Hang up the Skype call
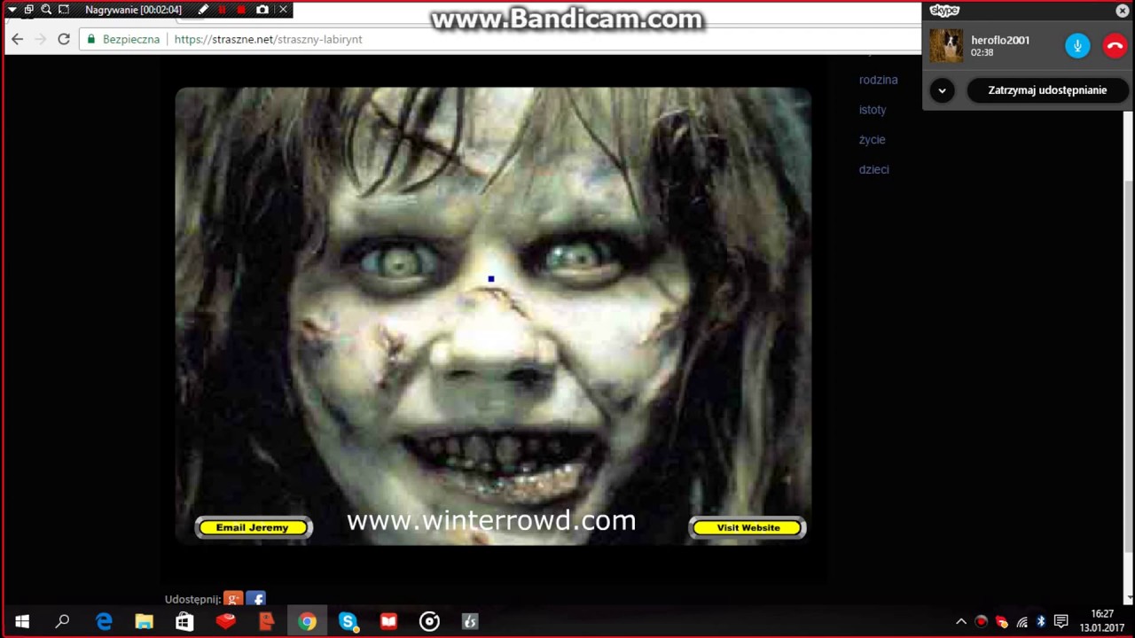 tap(1115, 46)
